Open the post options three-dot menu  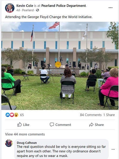[110, 7]
